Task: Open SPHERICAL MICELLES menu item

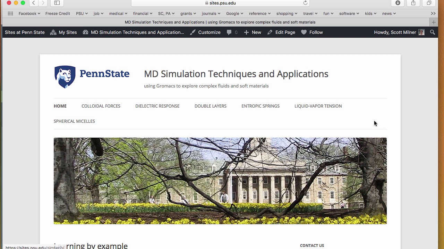Action: pyautogui.click(x=74, y=121)
